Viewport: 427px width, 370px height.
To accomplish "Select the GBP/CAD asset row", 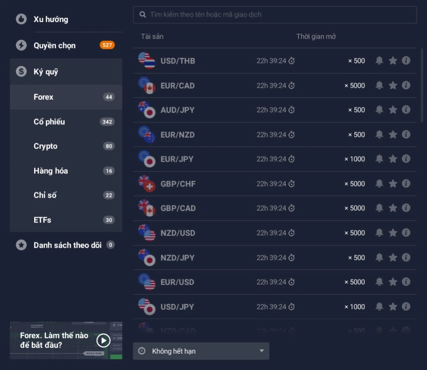I will [275, 208].
